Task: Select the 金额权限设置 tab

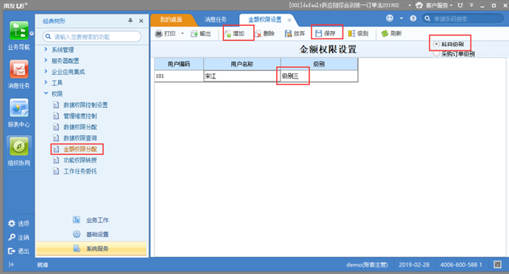Action: point(265,20)
